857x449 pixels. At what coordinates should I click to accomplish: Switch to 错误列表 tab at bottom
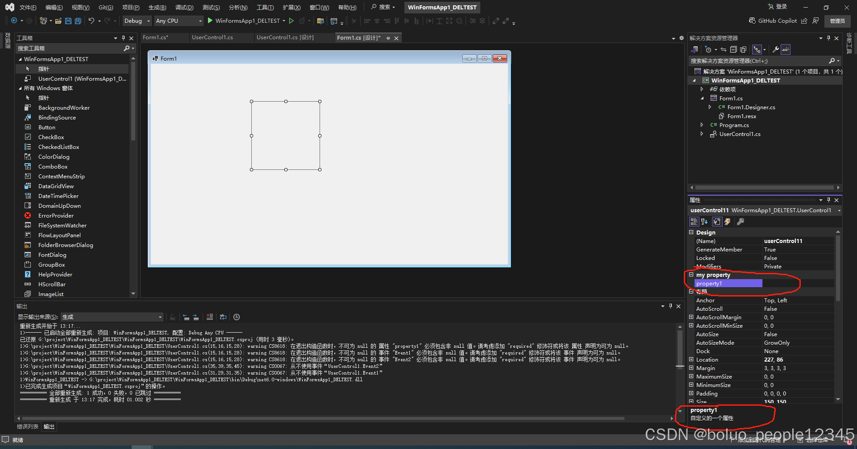pyautogui.click(x=28, y=427)
